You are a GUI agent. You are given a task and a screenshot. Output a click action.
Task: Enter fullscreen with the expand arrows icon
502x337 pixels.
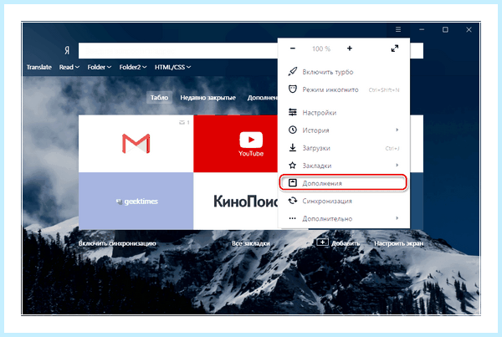pos(395,49)
